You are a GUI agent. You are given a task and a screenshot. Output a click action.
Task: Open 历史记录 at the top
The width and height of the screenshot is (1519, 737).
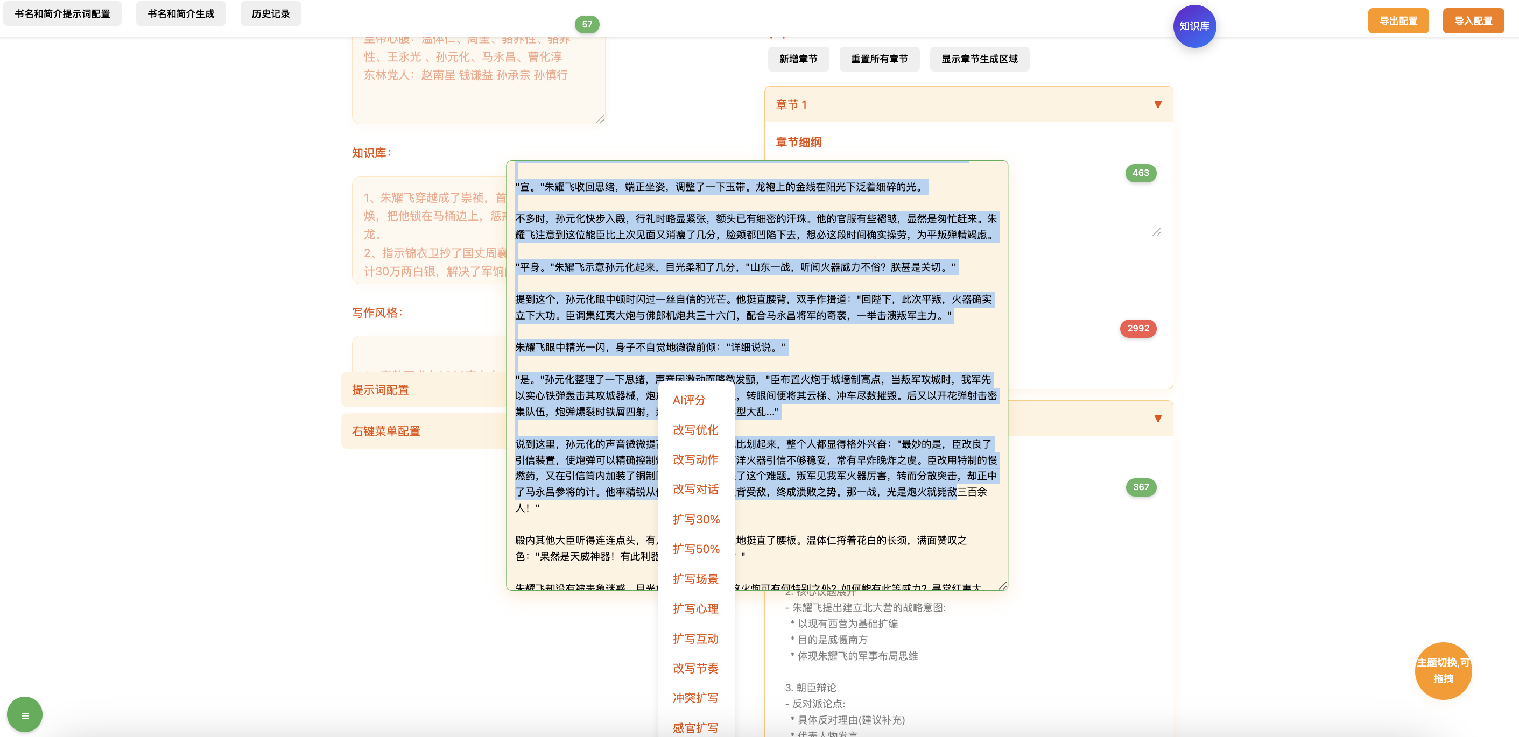271,13
